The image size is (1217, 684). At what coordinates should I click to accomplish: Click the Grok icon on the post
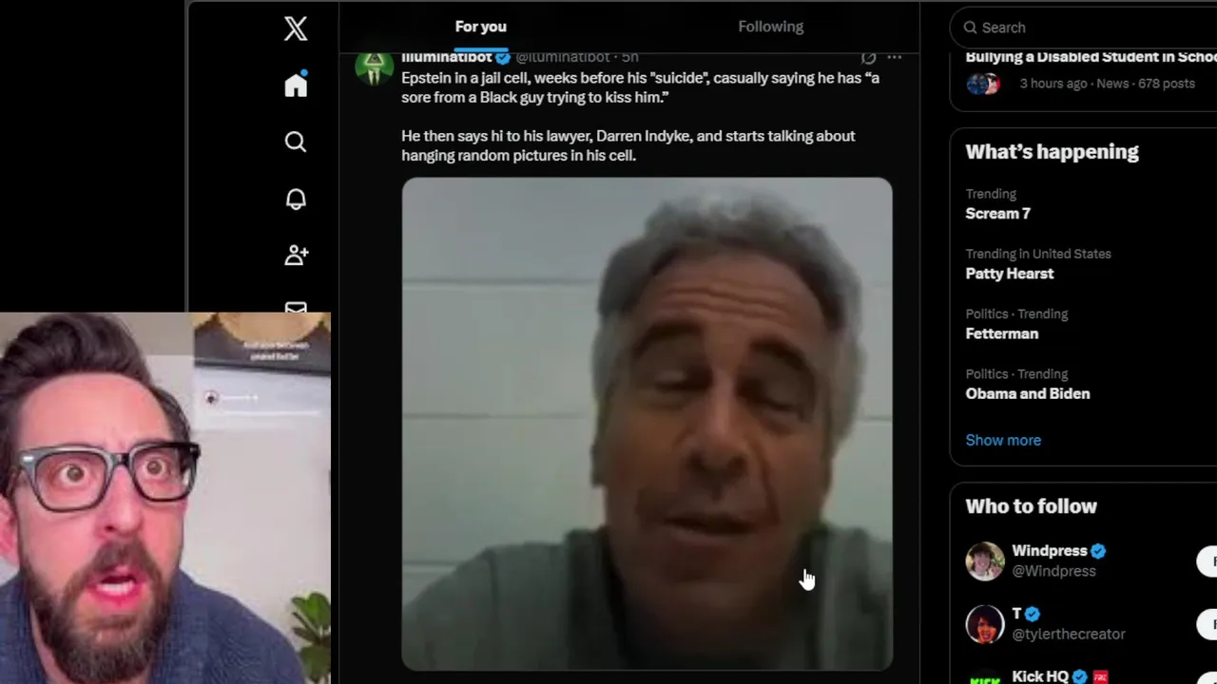[868, 58]
